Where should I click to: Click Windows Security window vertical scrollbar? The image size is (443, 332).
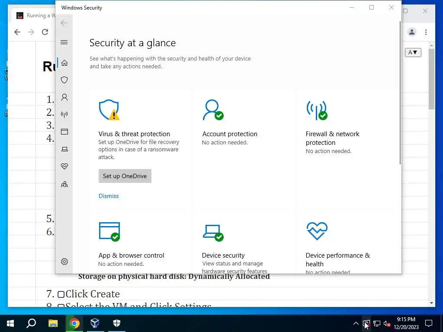coord(400,93)
